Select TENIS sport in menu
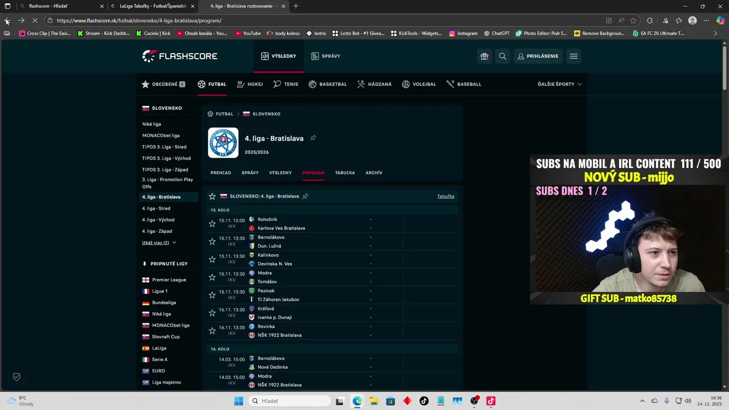This screenshot has width=729, height=410. (285, 84)
